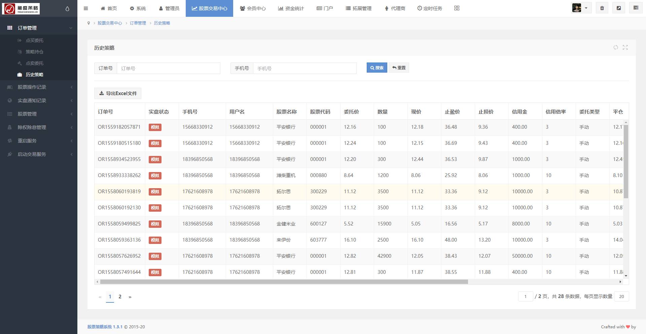Screen dimensions: 646x334
Task: Click stock name 潍柴重机
Action: (286, 175)
